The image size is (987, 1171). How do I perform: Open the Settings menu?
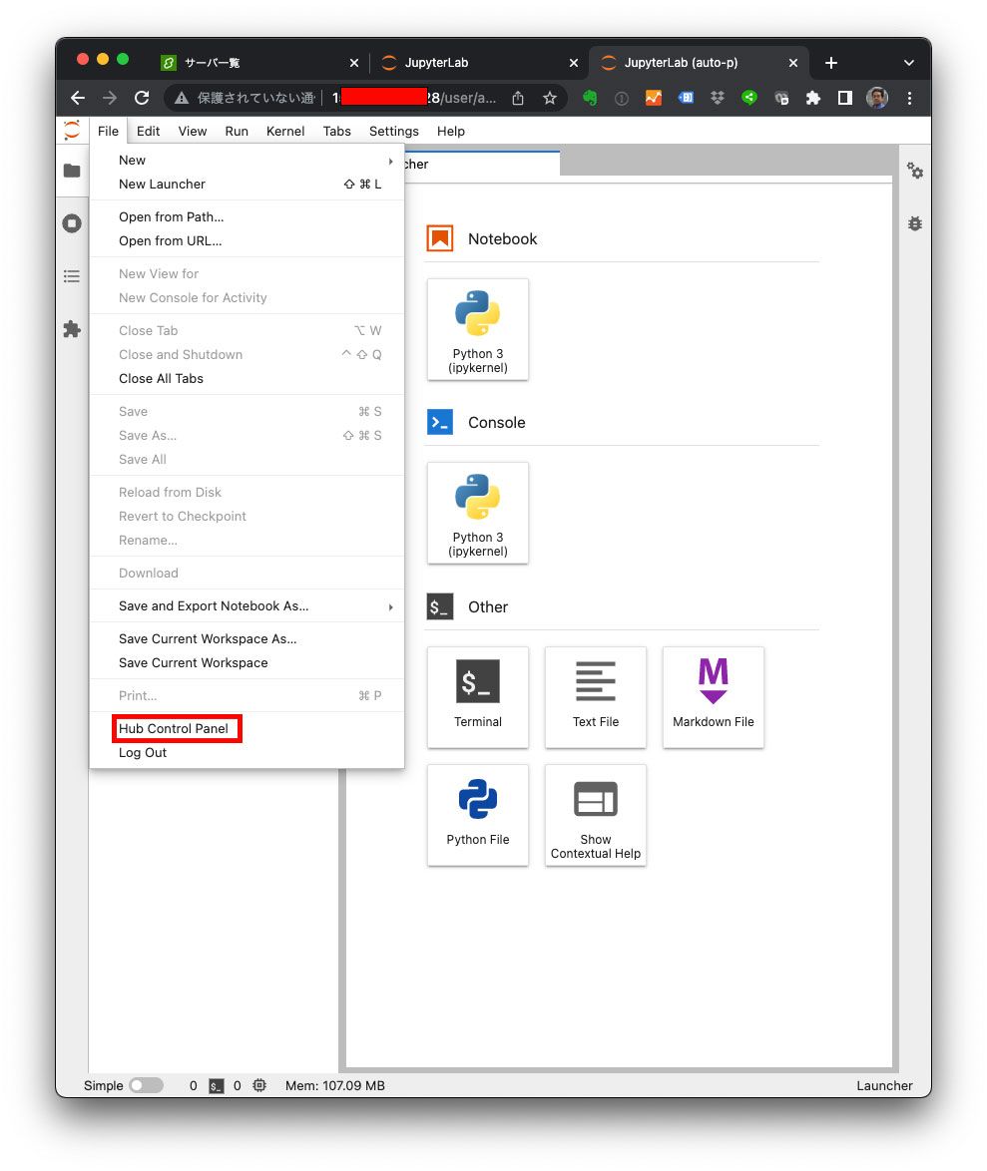tap(394, 131)
